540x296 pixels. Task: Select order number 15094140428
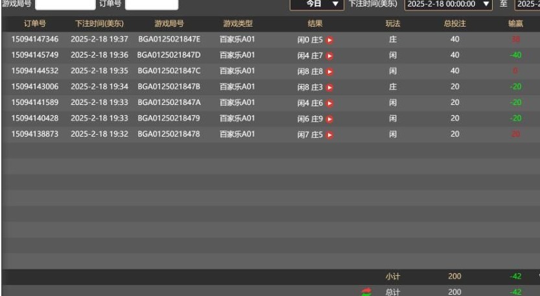pos(35,119)
